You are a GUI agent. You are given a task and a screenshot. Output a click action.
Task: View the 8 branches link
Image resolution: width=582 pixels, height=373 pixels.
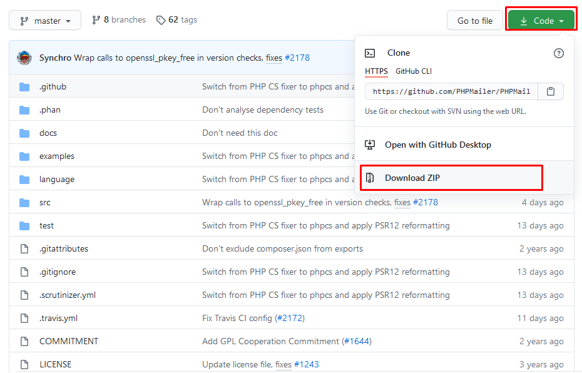(x=119, y=19)
